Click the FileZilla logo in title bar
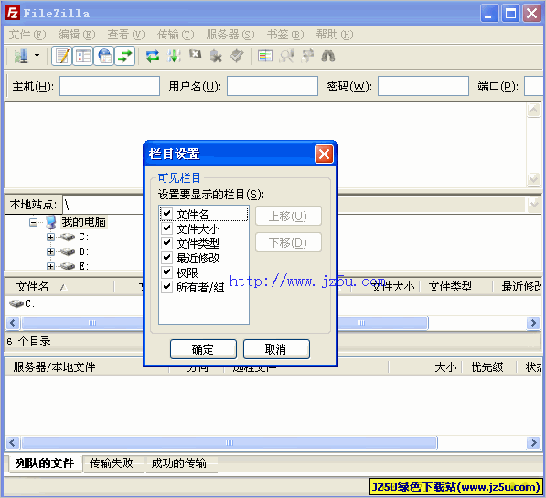Screen dimensions: 546x498 (13, 13)
